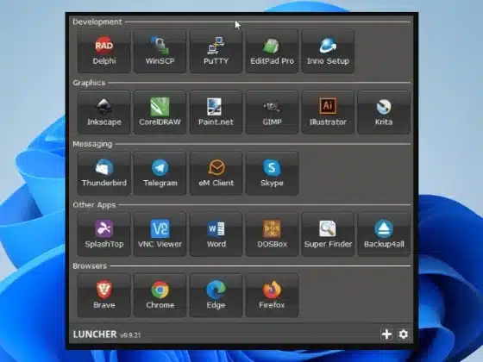Click the v0.9.21 version label
This screenshot has height=362, width=483.
130,335
